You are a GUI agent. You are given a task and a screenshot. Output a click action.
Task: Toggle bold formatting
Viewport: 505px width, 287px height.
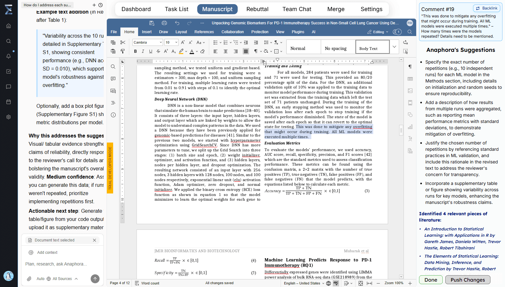tap(135, 51)
